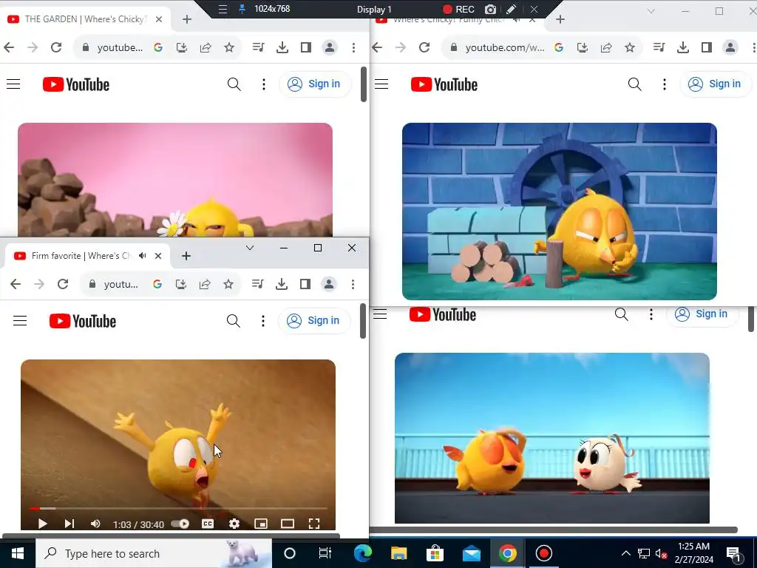Open Chrome menu in Firm favorite window
Screen dimensions: 757x568
(353, 284)
